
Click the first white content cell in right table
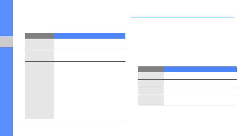tap(200, 76)
